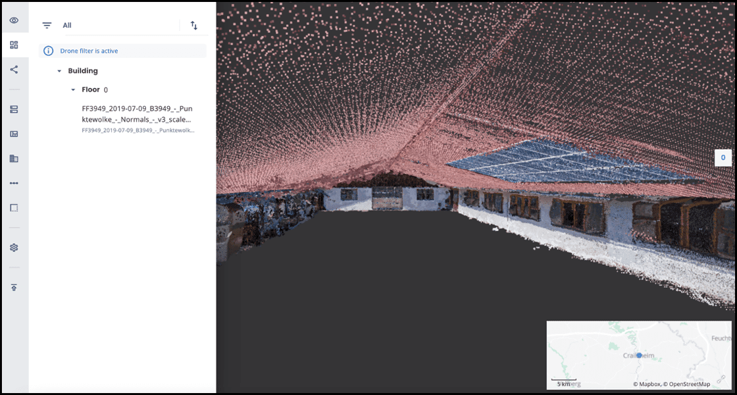Click the upload arrow icon in sidebar
This screenshot has height=395, width=737.
point(14,287)
